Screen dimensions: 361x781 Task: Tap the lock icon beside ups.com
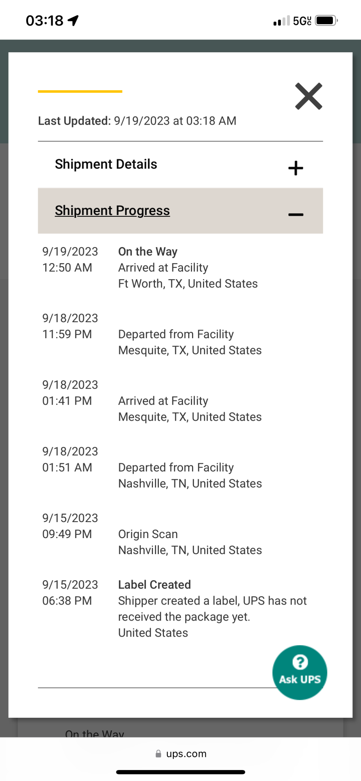pyautogui.click(x=158, y=754)
